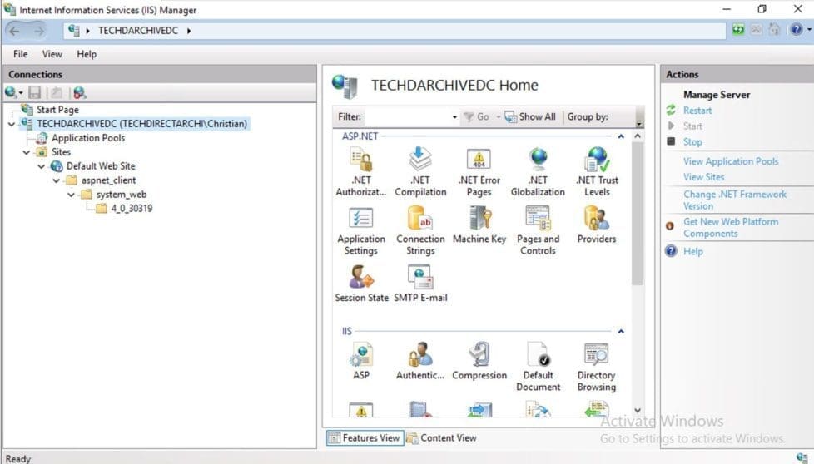This screenshot has height=464, width=814.
Task: Collapse the ASP.NET group section
Action: 620,136
